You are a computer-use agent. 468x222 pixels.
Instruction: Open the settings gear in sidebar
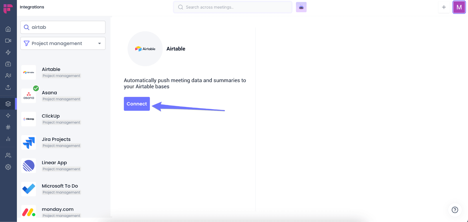tap(8, 167)
